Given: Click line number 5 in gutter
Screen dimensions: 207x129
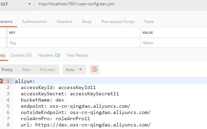Looking at the screenshot, I should click(x=8, y=106).
